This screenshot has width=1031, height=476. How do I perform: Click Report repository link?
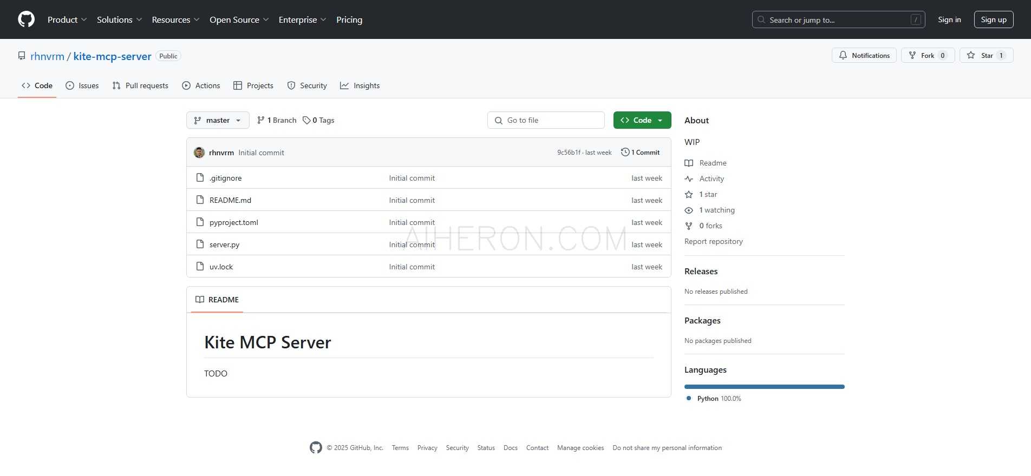pos(713,241)
